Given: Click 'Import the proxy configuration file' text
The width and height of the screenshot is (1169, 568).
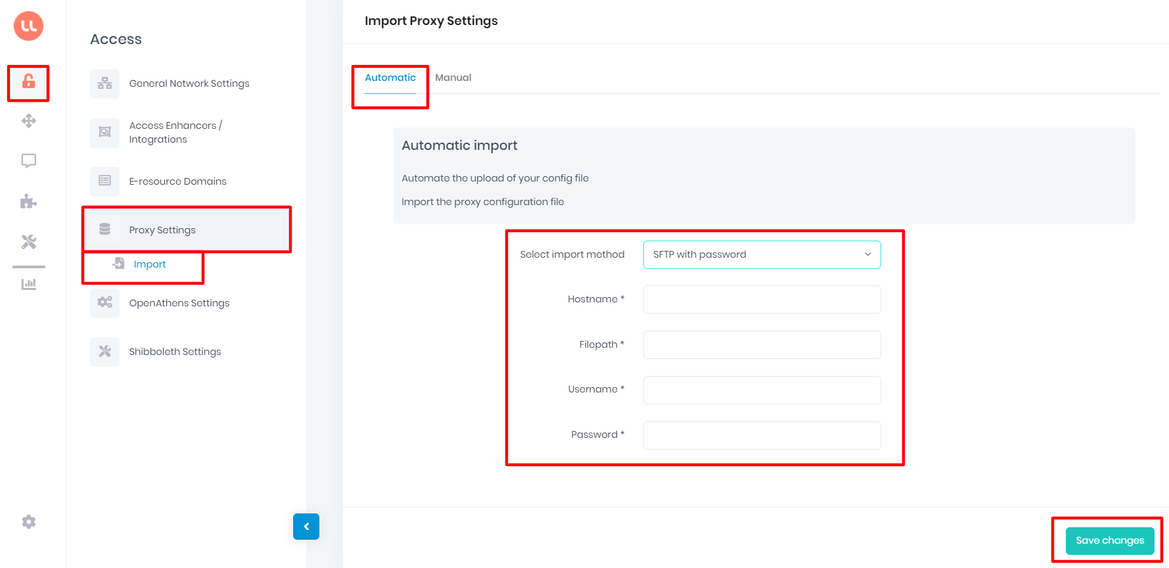Looking at the screenshot, I should (x=483, y=202).
